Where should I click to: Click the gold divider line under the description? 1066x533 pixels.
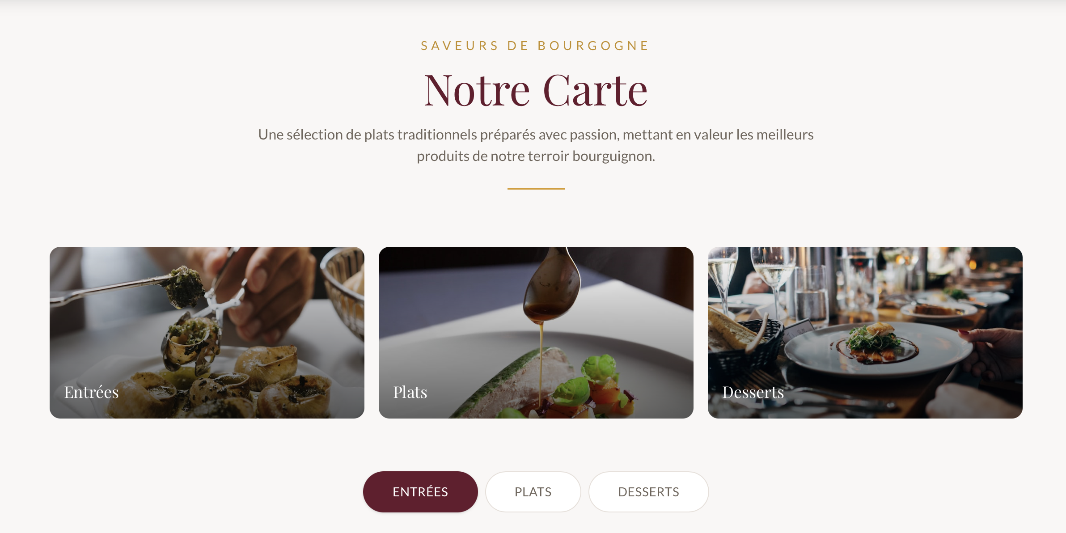pyautogui.click(x=536, y=189)
